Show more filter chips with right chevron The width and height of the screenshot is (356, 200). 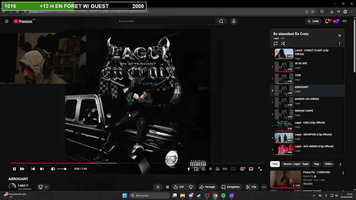(x=340, y=164)
